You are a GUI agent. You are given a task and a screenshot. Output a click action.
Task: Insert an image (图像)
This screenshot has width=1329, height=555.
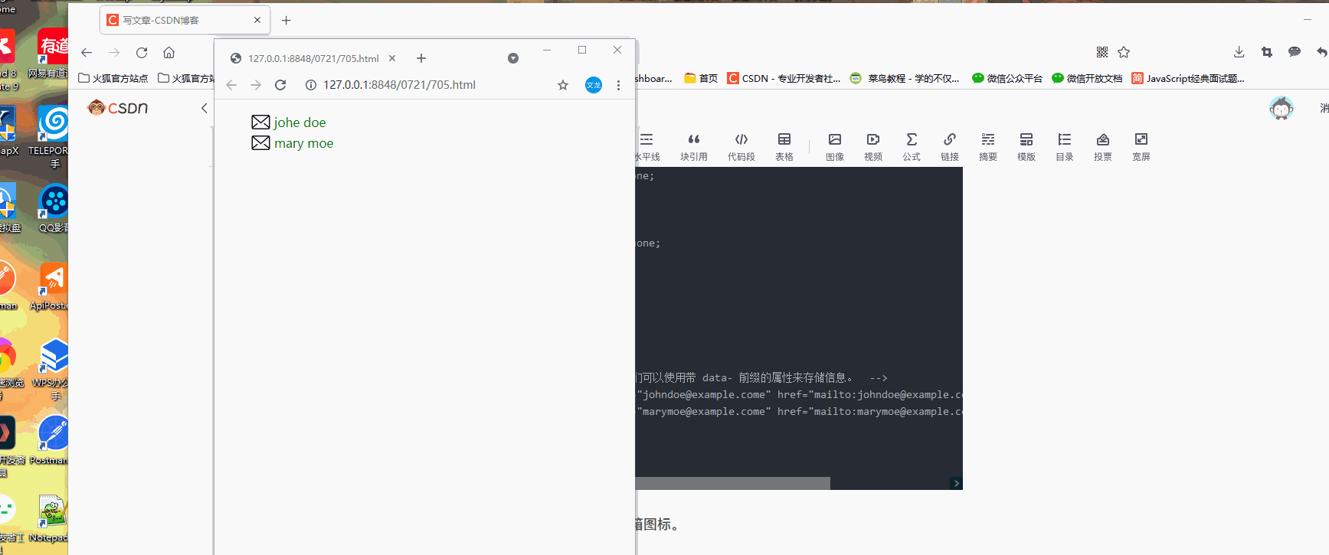[835, 146]
